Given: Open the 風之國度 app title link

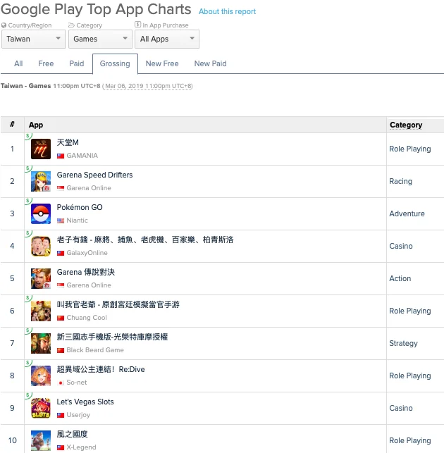Looking at the screenshot, I should 72,434.
